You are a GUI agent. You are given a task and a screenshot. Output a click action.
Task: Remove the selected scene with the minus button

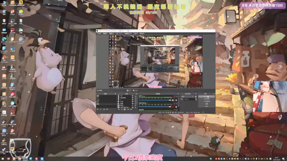pyautogui.click(x=101, y=109)
